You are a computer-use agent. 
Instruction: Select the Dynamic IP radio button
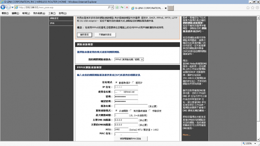[x=117, y=83]
